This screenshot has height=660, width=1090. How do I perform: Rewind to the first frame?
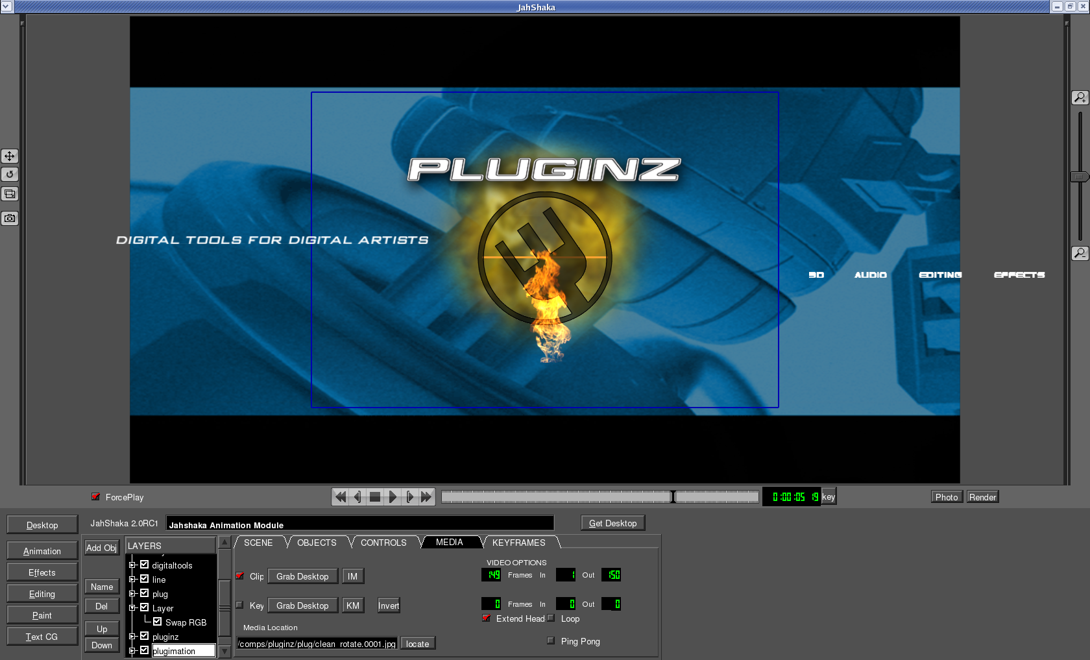click(340, 497)
